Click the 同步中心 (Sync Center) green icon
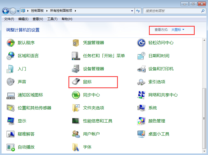Screen dimensions: 208x155 [x=76, y=95]
